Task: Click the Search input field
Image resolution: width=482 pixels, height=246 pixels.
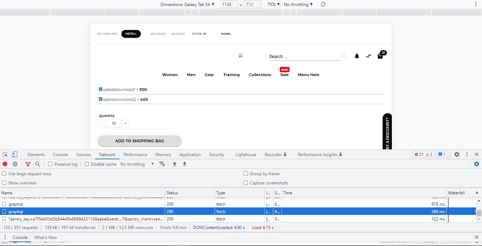Action: click(304, 56)
